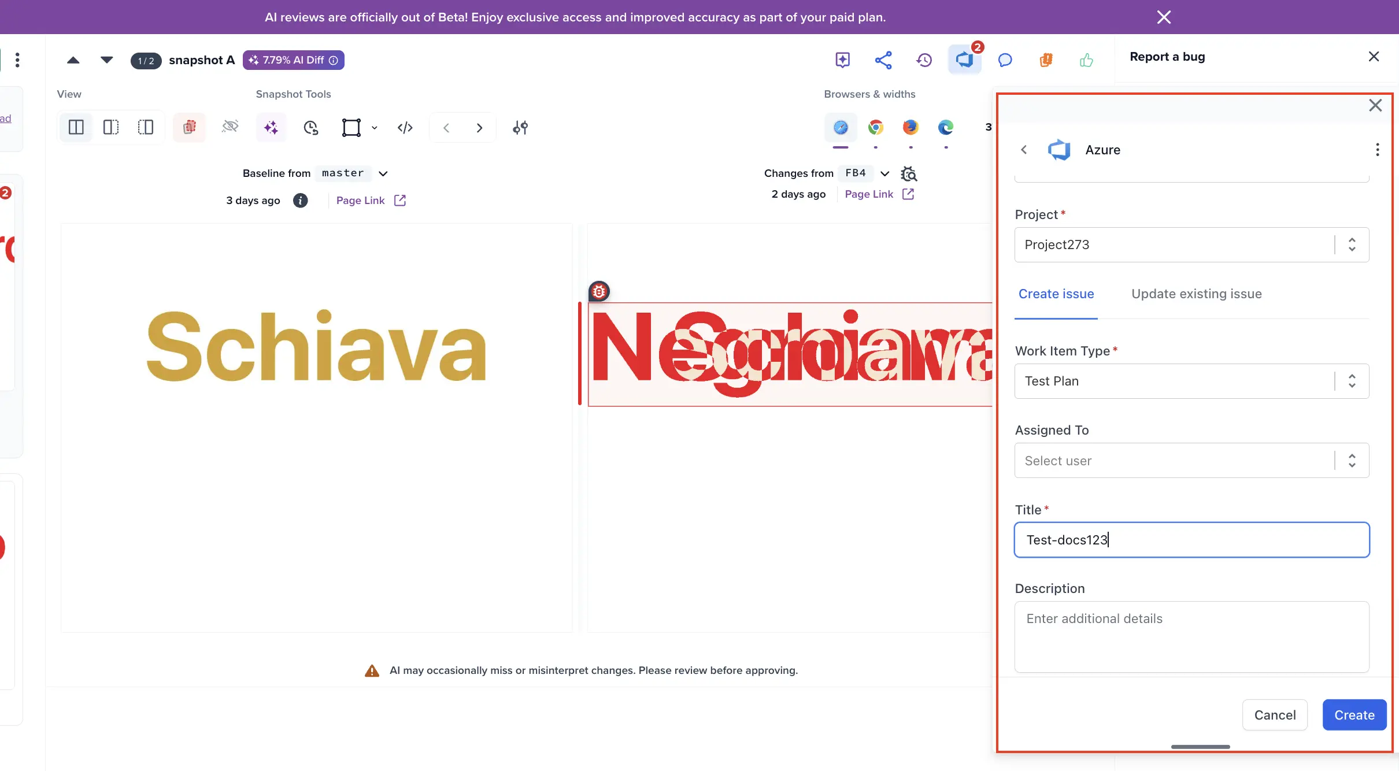Click the 1/2 snapshot counter badge
Screen dimensions: 1399x771
point(146,61)
